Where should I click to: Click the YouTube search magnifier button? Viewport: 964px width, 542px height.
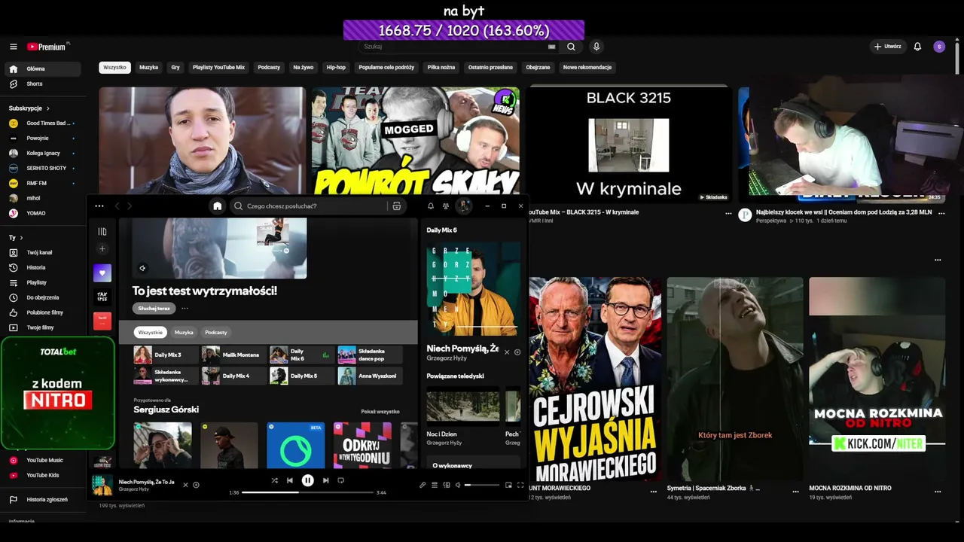click(571, 47)
